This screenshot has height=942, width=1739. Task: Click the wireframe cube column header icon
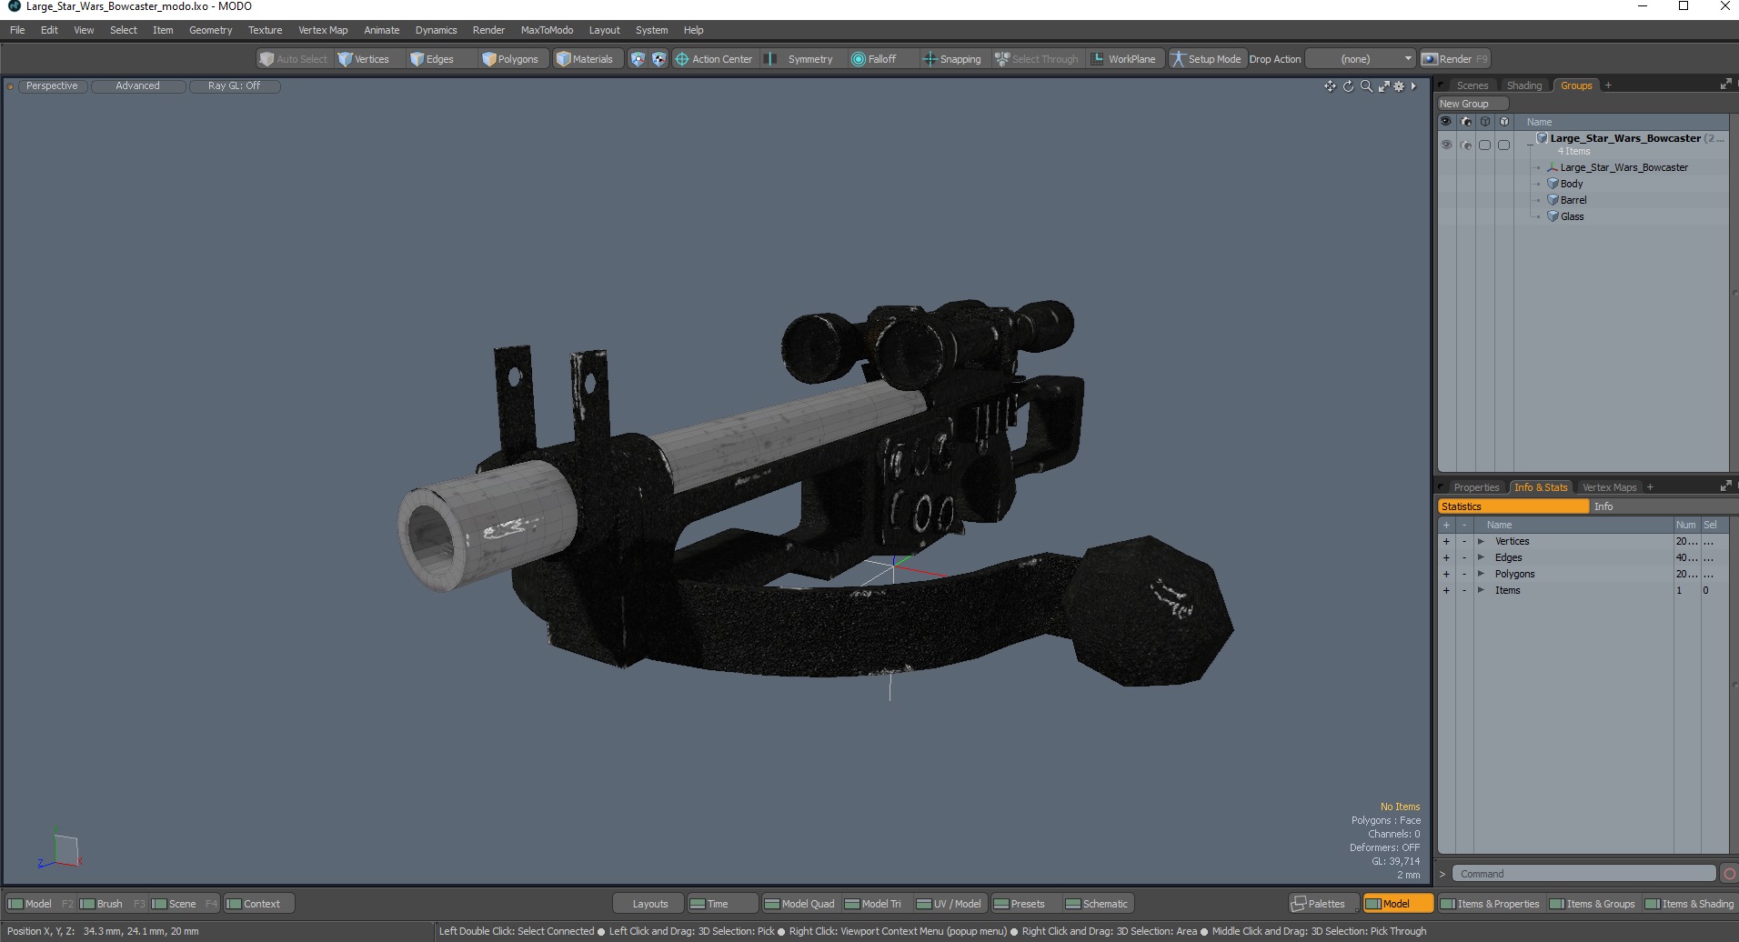pyautogui.click(x=1485, y=122)
